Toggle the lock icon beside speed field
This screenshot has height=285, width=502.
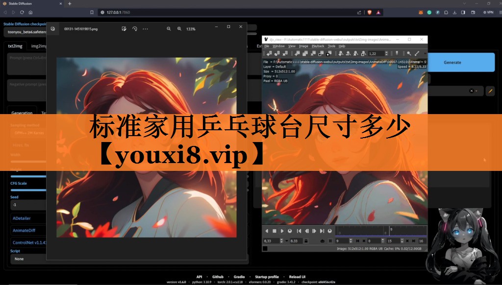tap(306, 241)
